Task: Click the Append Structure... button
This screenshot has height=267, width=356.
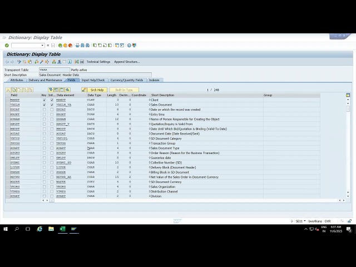Action: pos(127,62)
